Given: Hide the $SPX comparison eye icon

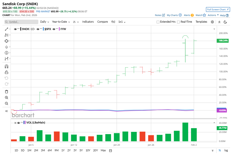Looking at the screenshot, I should [38, 29].
